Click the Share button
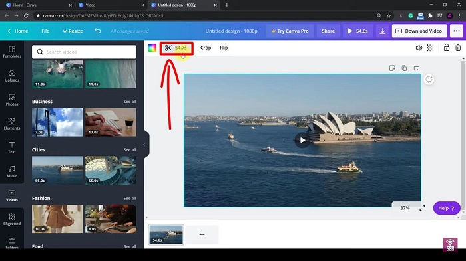The height and width of the screenshot is (261, 466). [x=328, y=31]
